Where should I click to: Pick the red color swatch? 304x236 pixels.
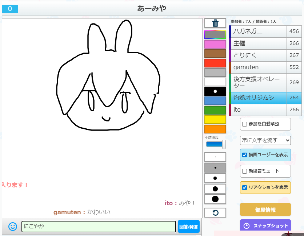click(215, 63)
